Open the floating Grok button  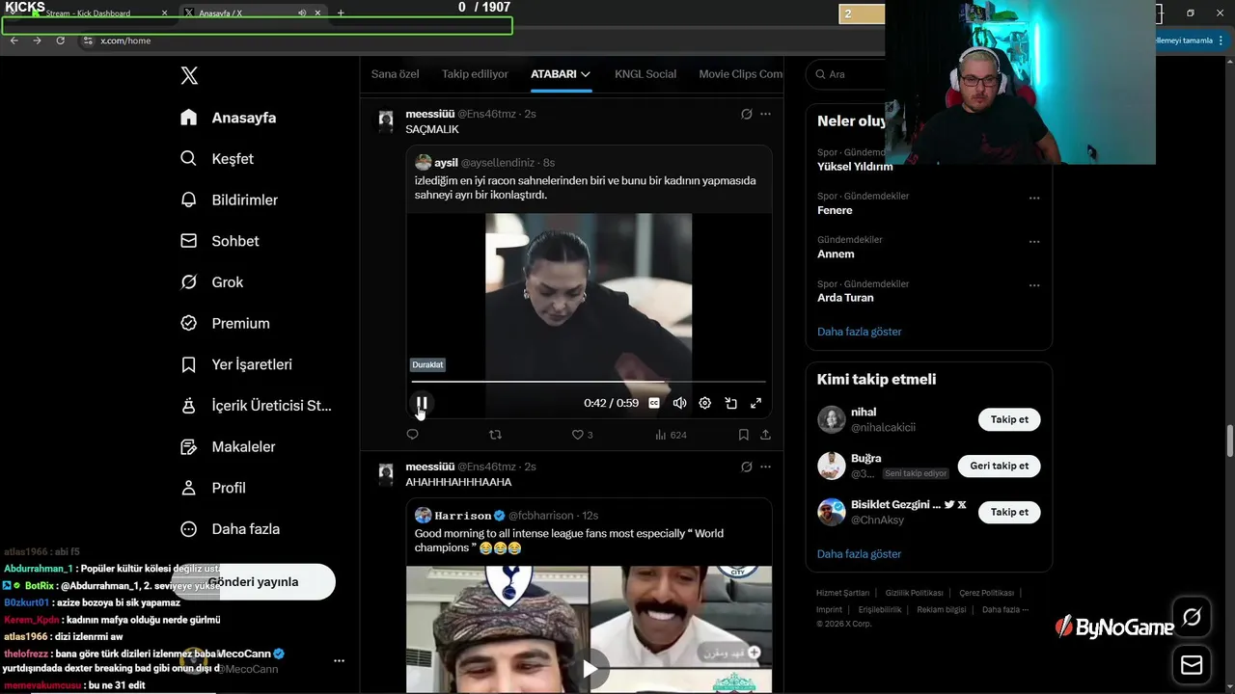pyautogui.click(x=1192, y=617)
